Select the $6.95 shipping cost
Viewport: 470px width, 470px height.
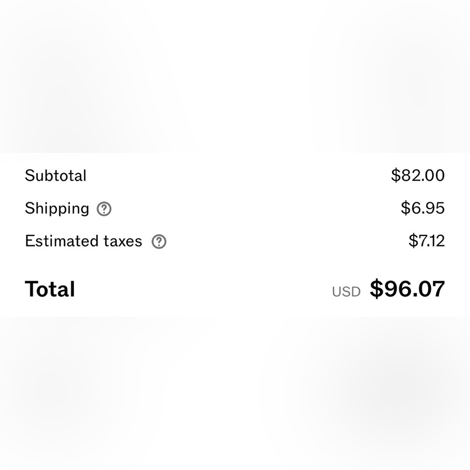(x=422, y=208)
